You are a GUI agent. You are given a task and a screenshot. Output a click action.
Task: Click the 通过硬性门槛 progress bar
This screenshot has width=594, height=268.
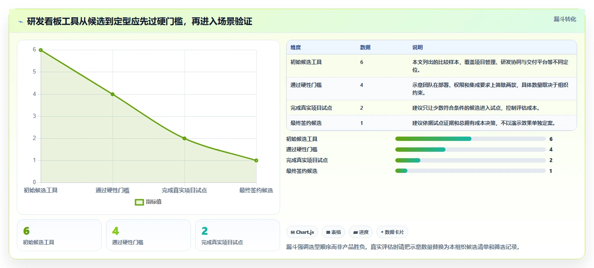point(471,150)
